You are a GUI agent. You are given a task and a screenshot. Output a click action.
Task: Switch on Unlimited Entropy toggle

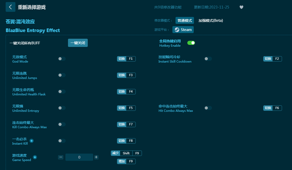(x=62, y=108)
